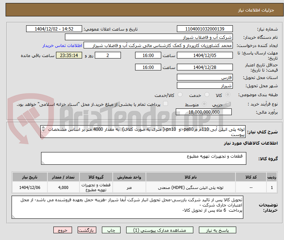Click the بازگشت back button
284x240 pixels.
click(x=87, y=230)
